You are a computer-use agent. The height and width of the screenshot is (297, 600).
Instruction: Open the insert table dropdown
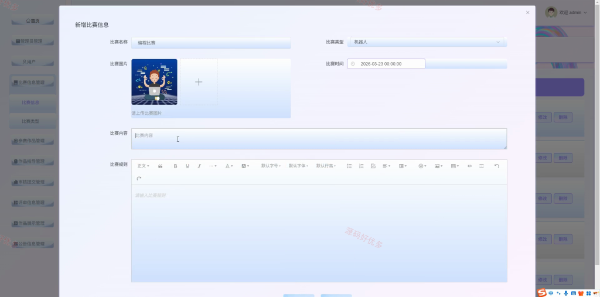(455, 166)
